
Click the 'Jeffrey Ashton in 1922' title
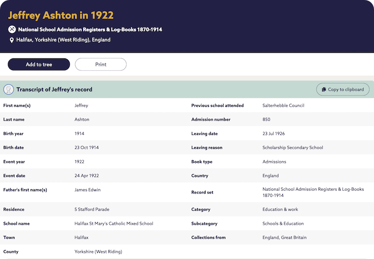(x=61, y=15)
